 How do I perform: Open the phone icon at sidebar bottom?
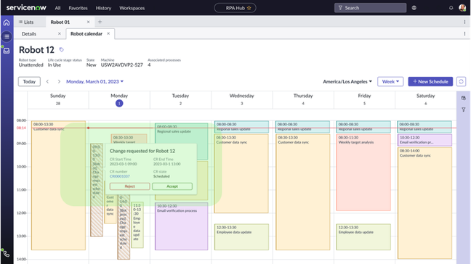[7, 254]
